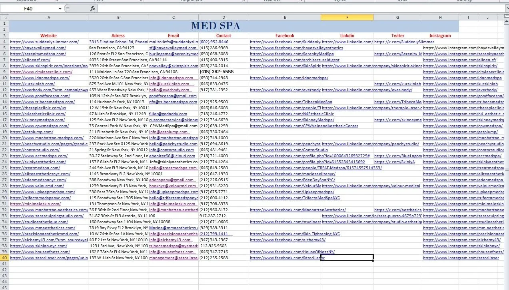Select column C header

[x=174, y=17]
